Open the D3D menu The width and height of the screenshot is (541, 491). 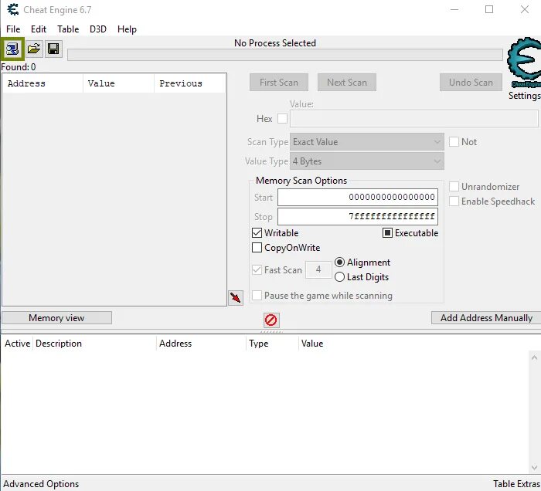tap(98, 29)
